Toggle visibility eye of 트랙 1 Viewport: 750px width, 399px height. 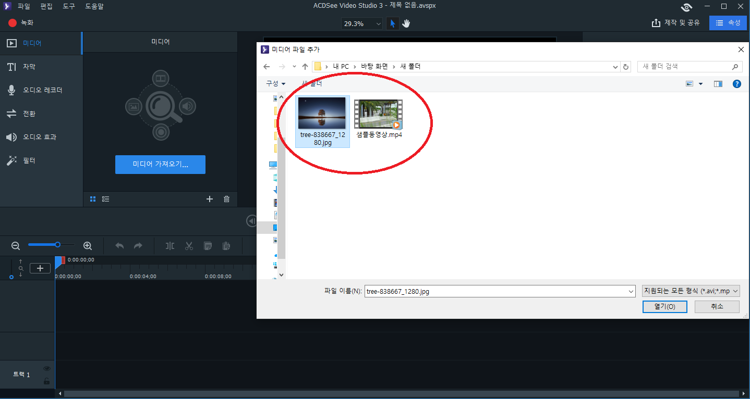click(x=46, y=369)
